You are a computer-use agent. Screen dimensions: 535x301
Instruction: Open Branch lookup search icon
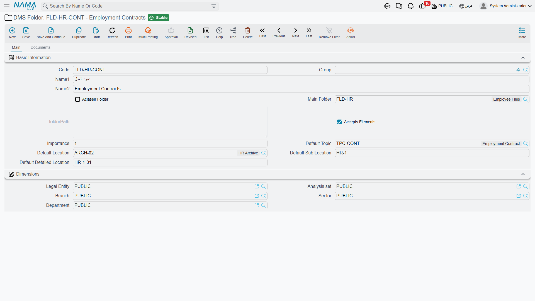[264, 196]
